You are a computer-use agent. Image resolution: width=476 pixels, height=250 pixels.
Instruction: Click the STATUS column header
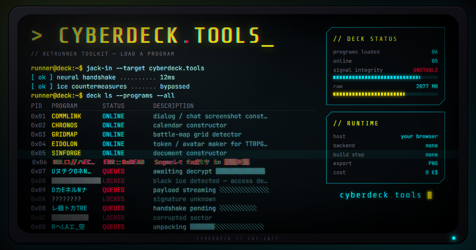pyautogui.click(x=113, y=106)
